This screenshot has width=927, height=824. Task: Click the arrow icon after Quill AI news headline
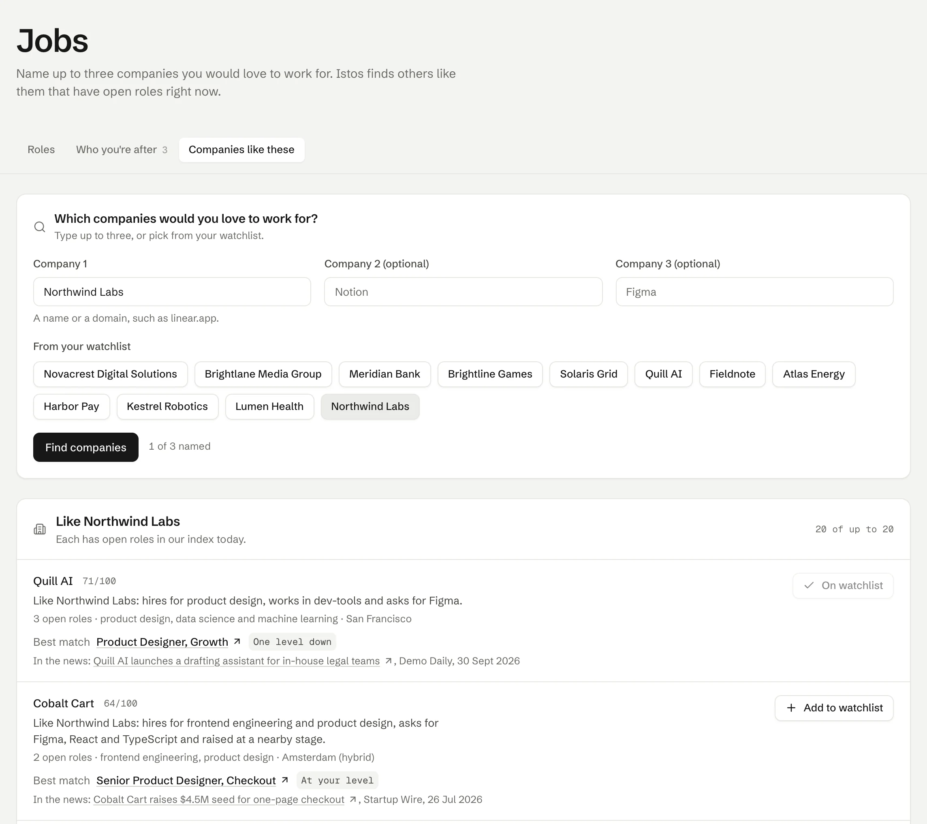click(388, 661)
